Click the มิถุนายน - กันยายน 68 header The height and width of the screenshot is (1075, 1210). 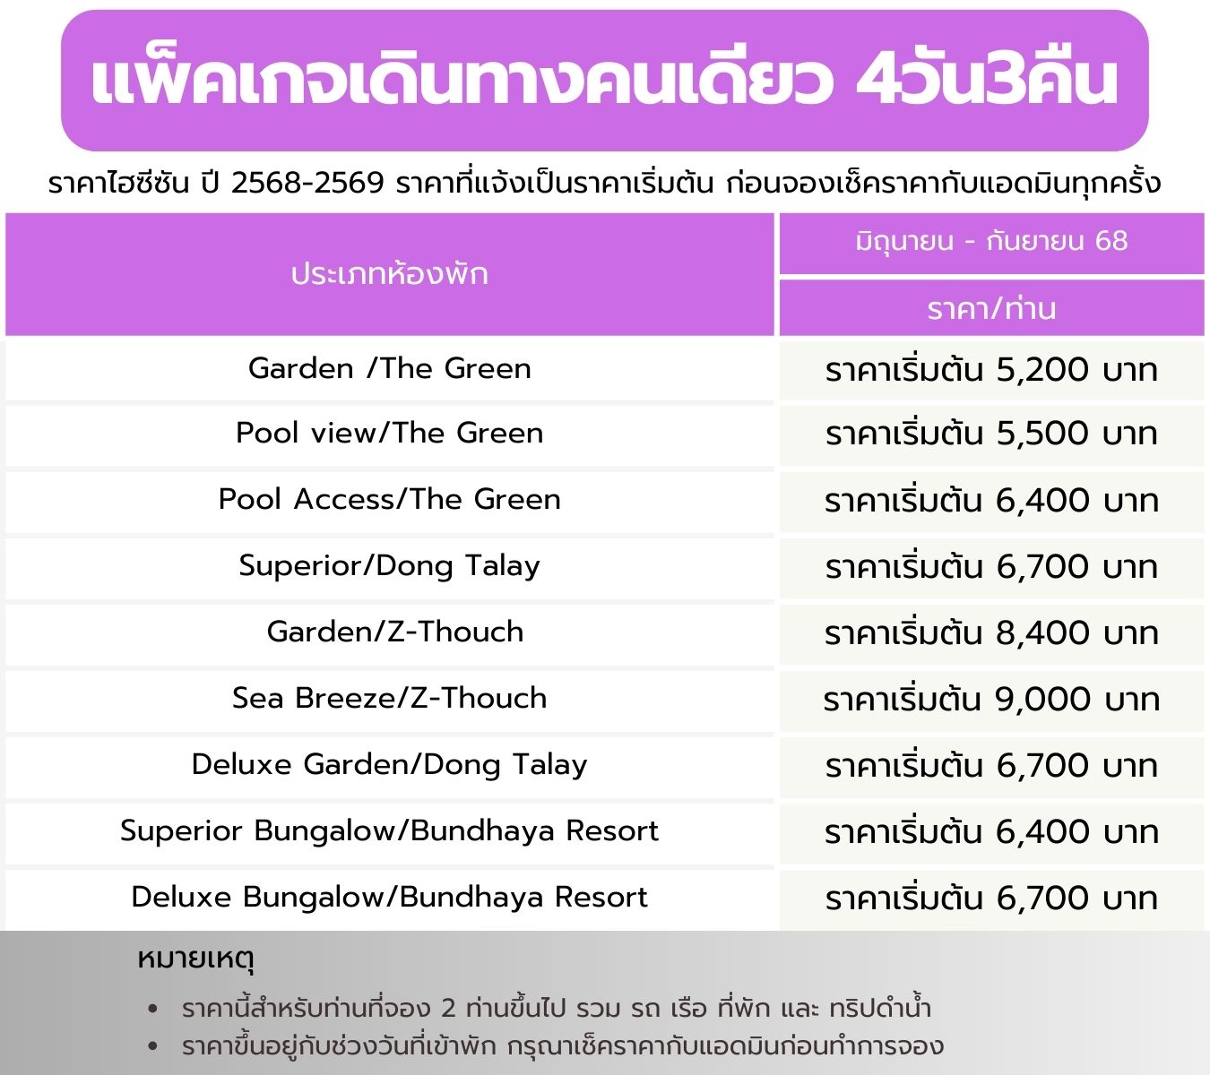coord(991,243)
